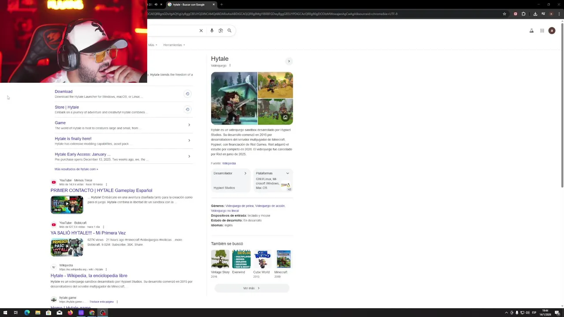Open Firefox from the taskbar
564x317 pixels.
coord(70,313)
